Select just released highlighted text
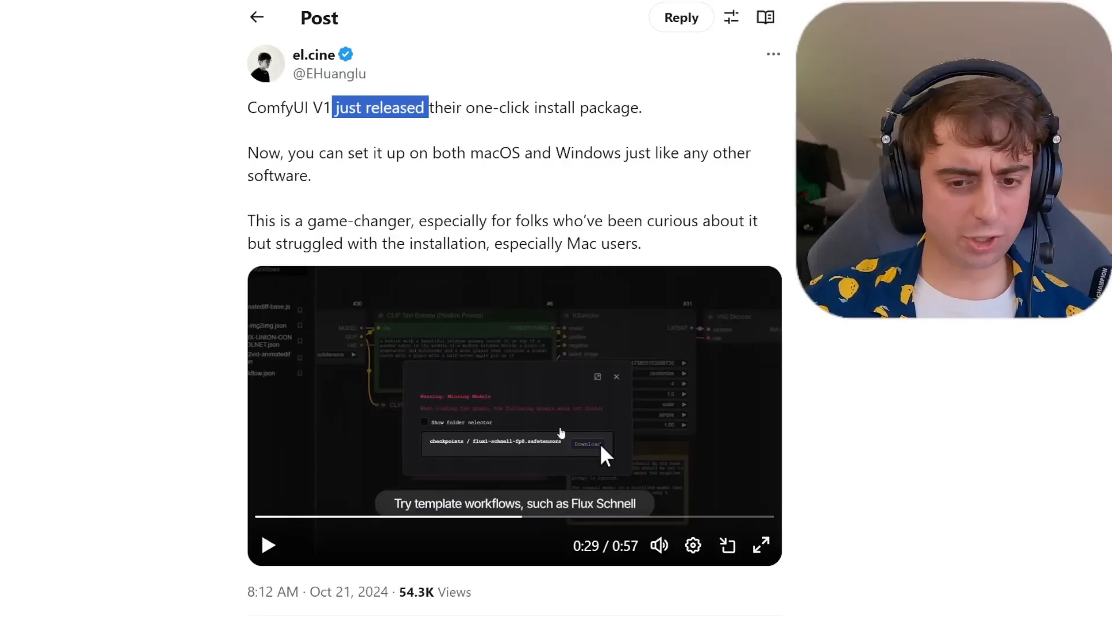Screen dimensions: 1112x625 click(379, 107)
